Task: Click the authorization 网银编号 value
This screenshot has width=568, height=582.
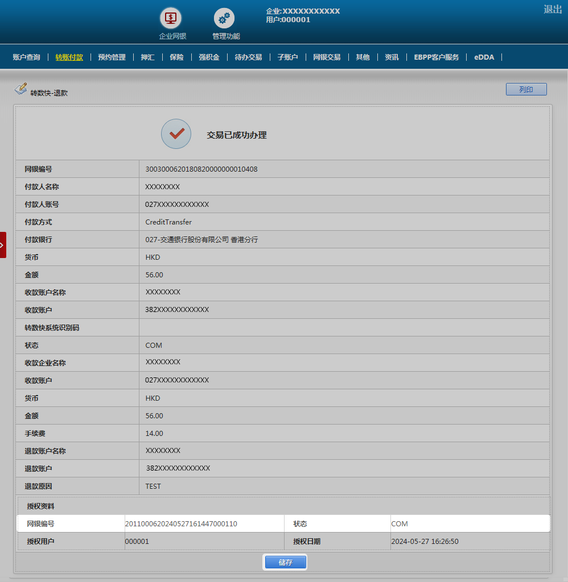Action: tap(181, 524)
